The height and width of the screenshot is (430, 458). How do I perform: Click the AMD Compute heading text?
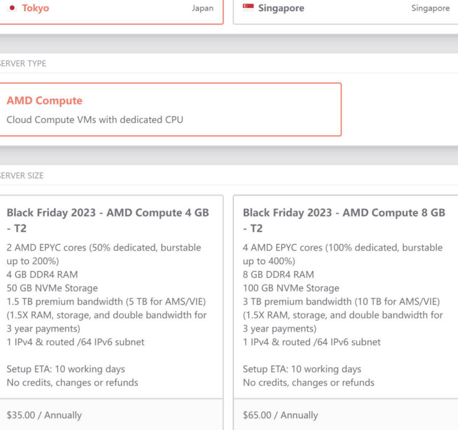pyautogui.click(x=45, y=100)
